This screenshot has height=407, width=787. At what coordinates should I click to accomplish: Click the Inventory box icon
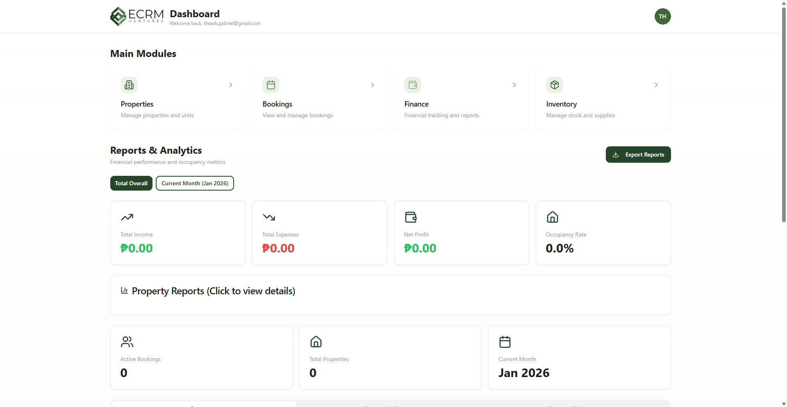coord(555,85)
